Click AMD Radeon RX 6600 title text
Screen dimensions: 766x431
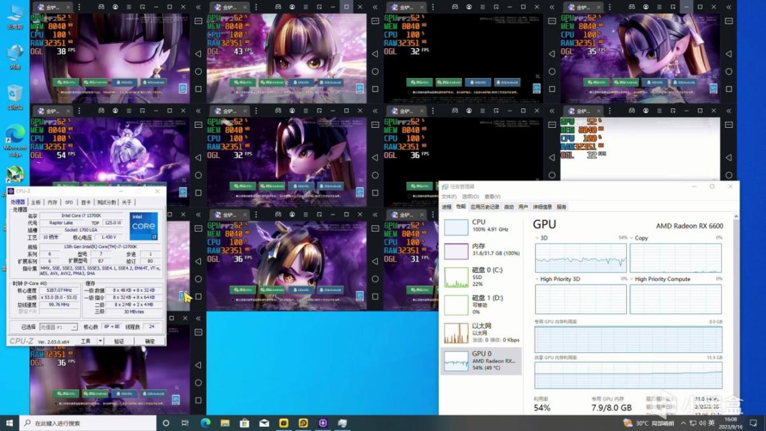click(x=689, y=226)
